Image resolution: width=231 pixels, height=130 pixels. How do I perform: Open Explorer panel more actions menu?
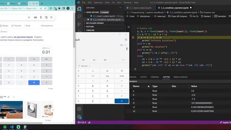coord(121,8)
